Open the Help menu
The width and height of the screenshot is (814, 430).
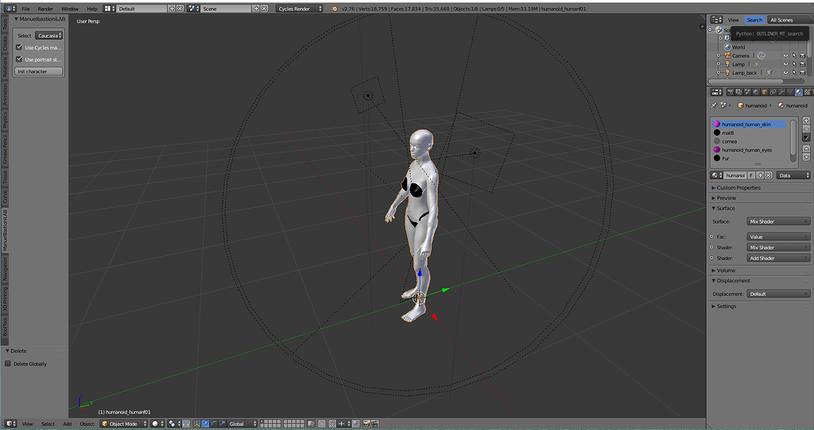(x=92, y=9)
